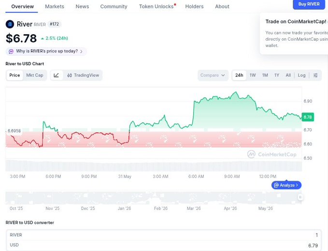Click the '31 May' axis label
The image size is (328, 251).
pyautogui.click(x=125, y=177)
